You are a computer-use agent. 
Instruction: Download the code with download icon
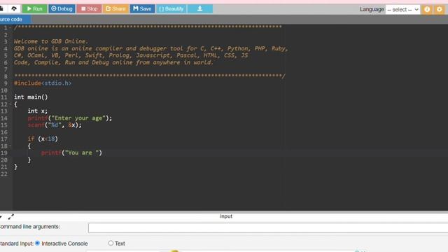[200, 9]
